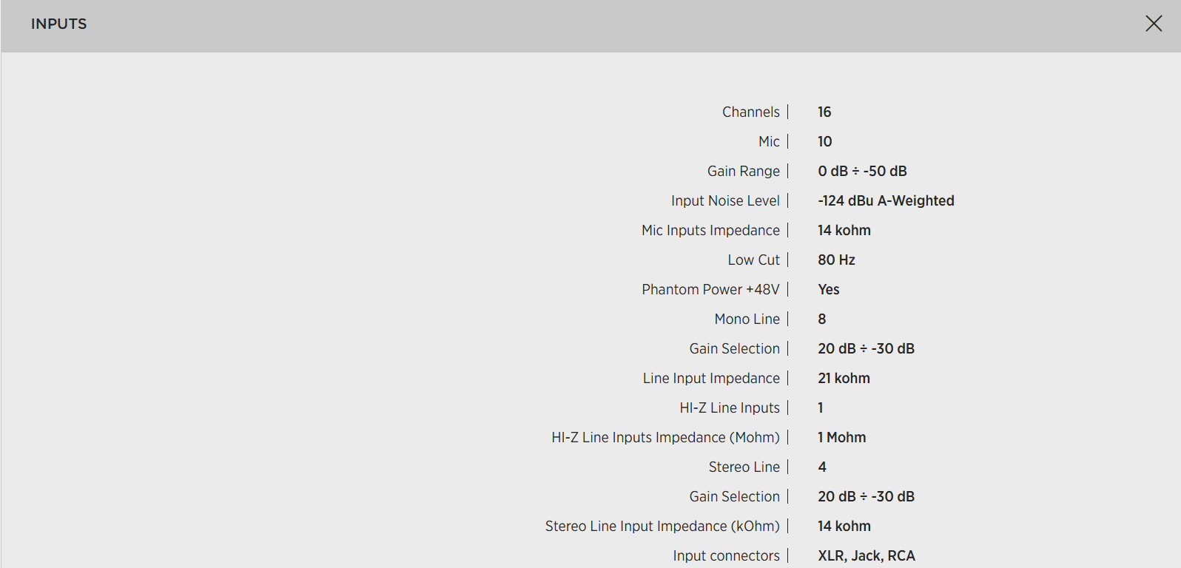Image resolution: width=1181 pixels, height=568 pixels.
Task: Click the XLR, Jack, RCA value
Action: coord(867,555)
